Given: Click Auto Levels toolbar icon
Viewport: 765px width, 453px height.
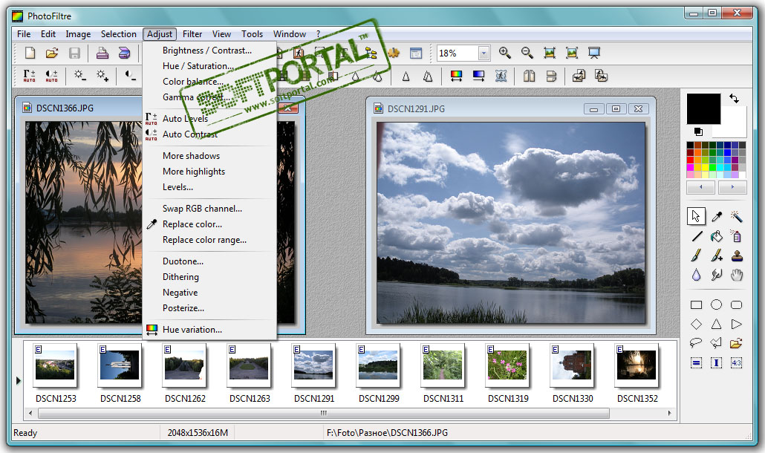Looking at the screenshot, I should 29,76.
